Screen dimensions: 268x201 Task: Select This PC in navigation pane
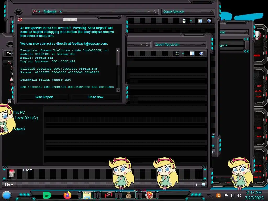(x=19, y=112)
